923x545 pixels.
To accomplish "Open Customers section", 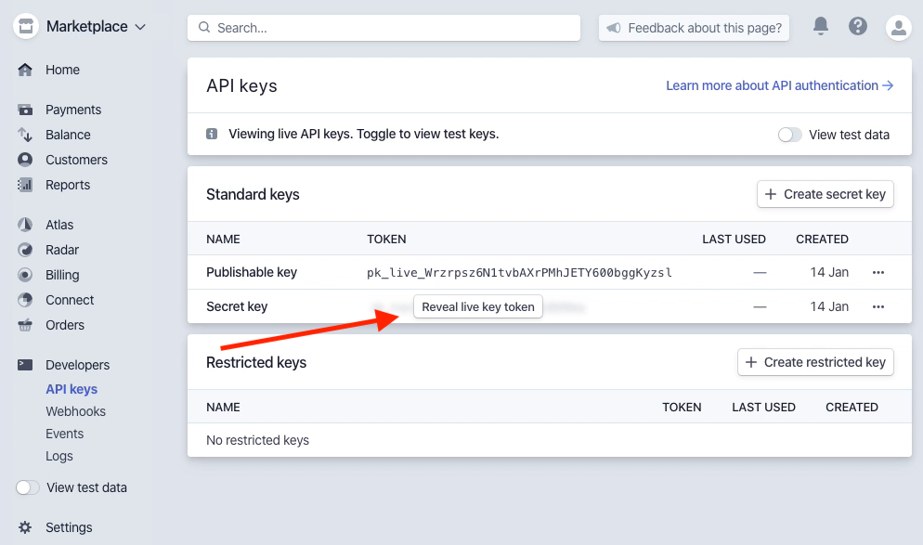I will tap(76, 160).
